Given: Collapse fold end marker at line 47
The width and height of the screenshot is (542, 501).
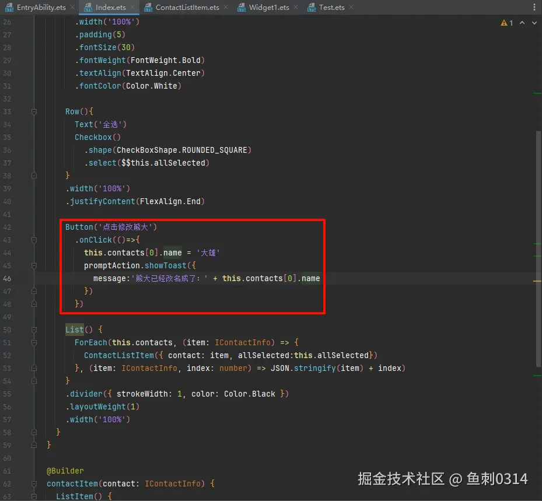Looking at the screenshot, I should point(34,291).
